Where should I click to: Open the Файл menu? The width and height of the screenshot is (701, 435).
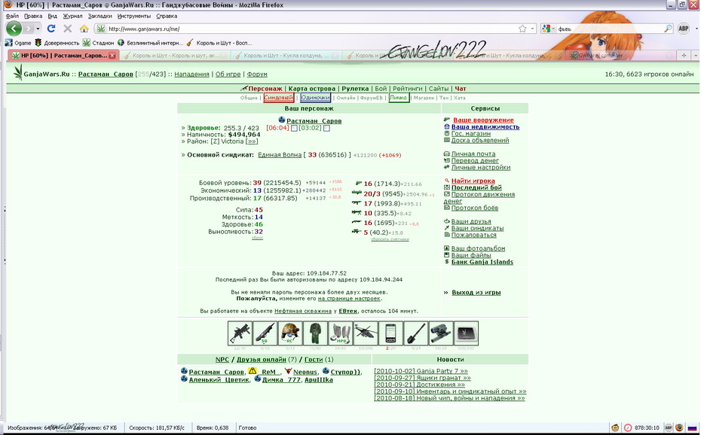tap(12, 16)
